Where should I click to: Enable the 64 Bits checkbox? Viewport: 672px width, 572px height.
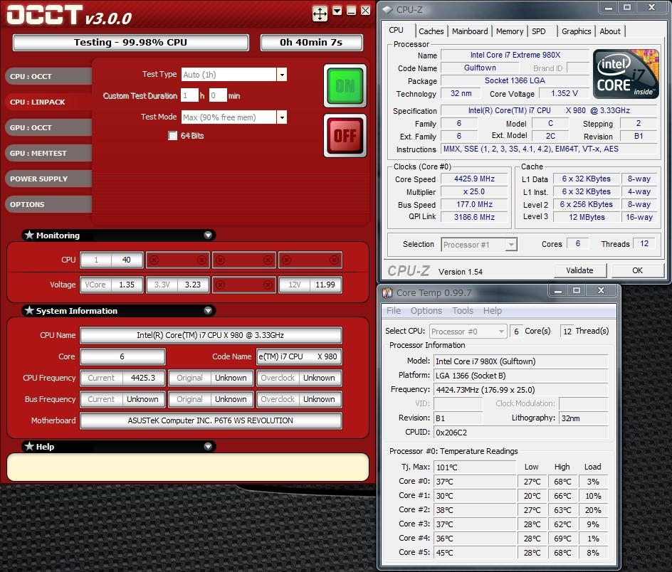[172, 136]
